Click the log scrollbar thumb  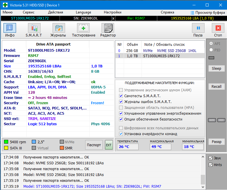click(x=203, y=179)
